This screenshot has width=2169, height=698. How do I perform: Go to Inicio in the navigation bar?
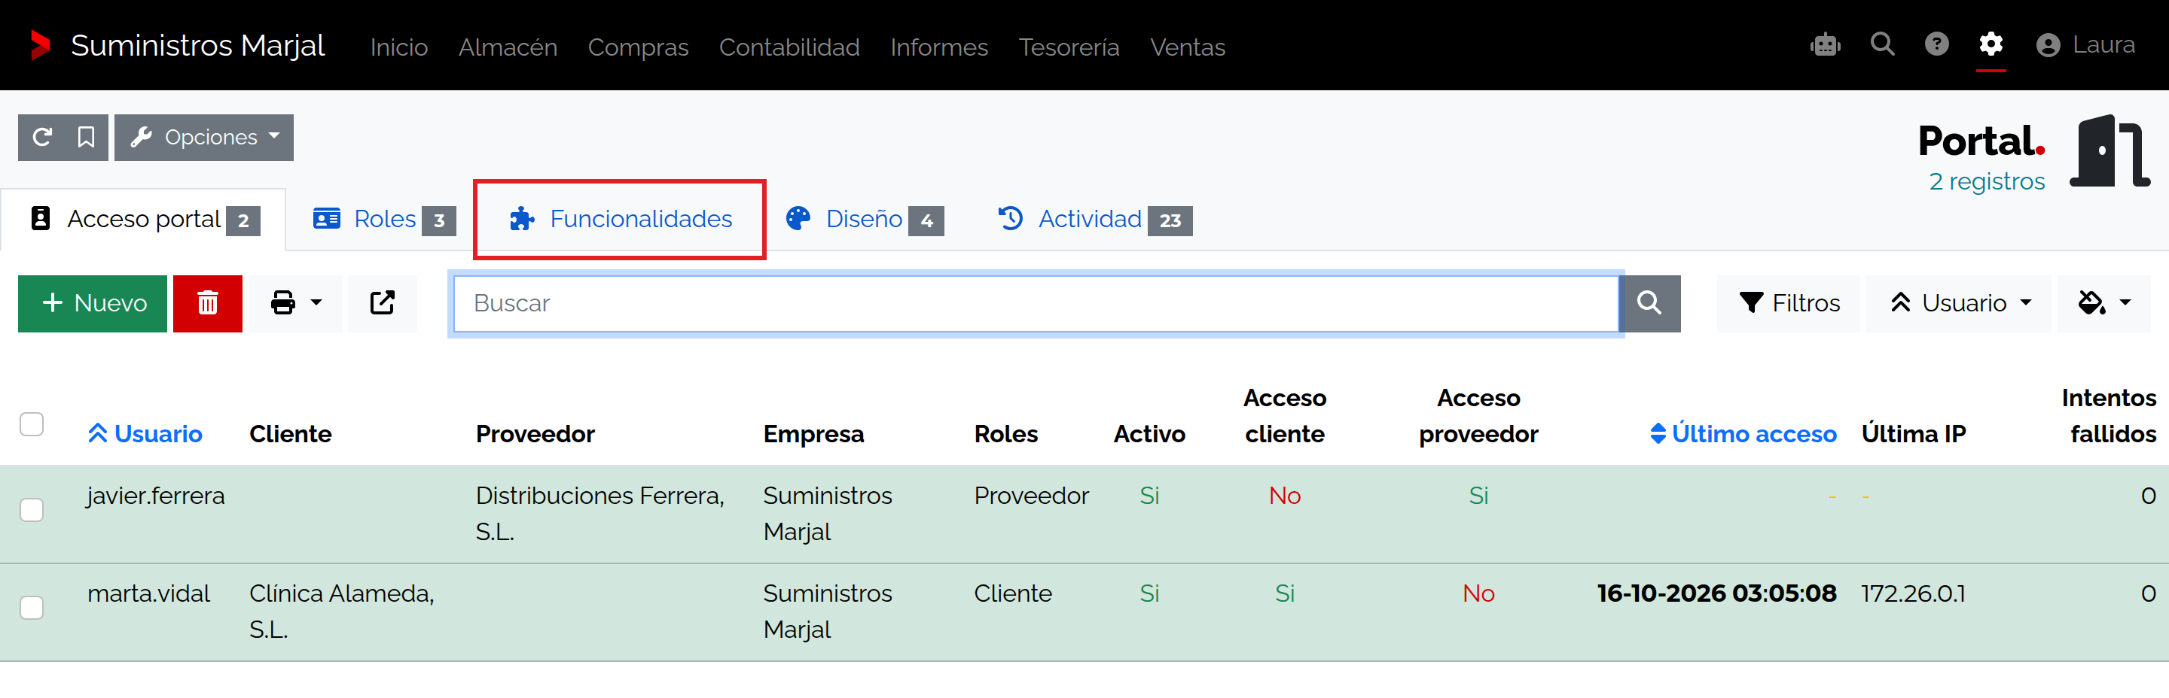tap(399, 47)
